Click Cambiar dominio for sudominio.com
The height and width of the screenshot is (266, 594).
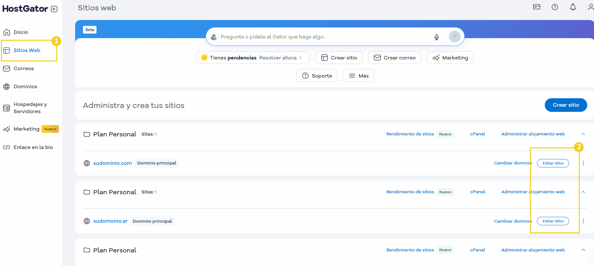[x=513, y=163]
